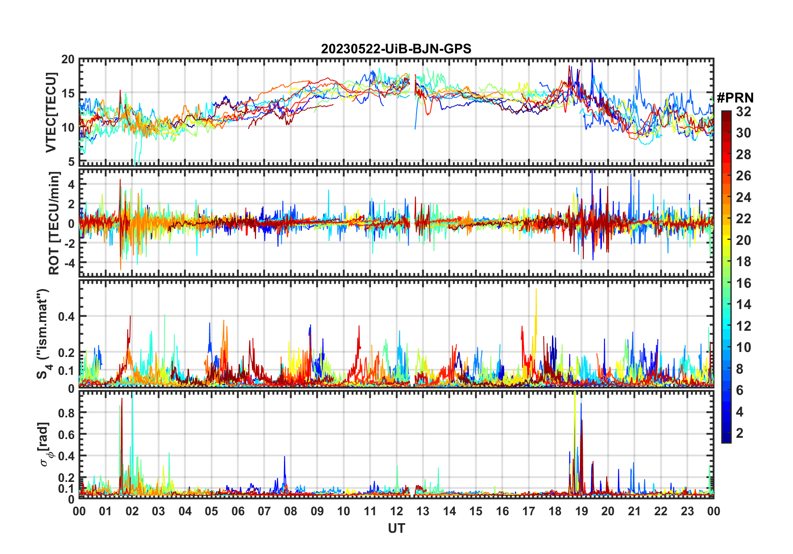This screenshot has width=793, height=554.
Task: Click the 23 hour tick label
Action: tap(687, 511)
